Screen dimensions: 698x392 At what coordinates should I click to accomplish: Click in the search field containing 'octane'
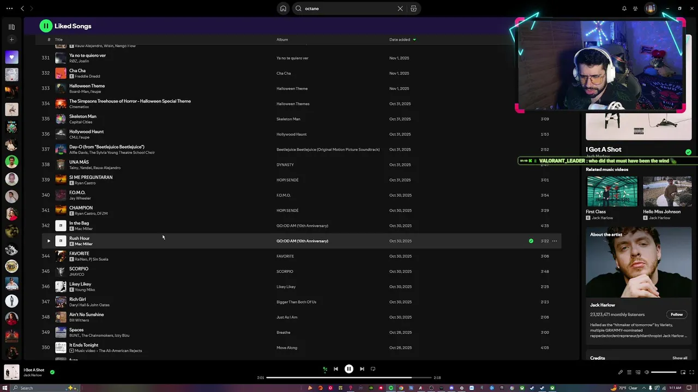coord(349,9)
